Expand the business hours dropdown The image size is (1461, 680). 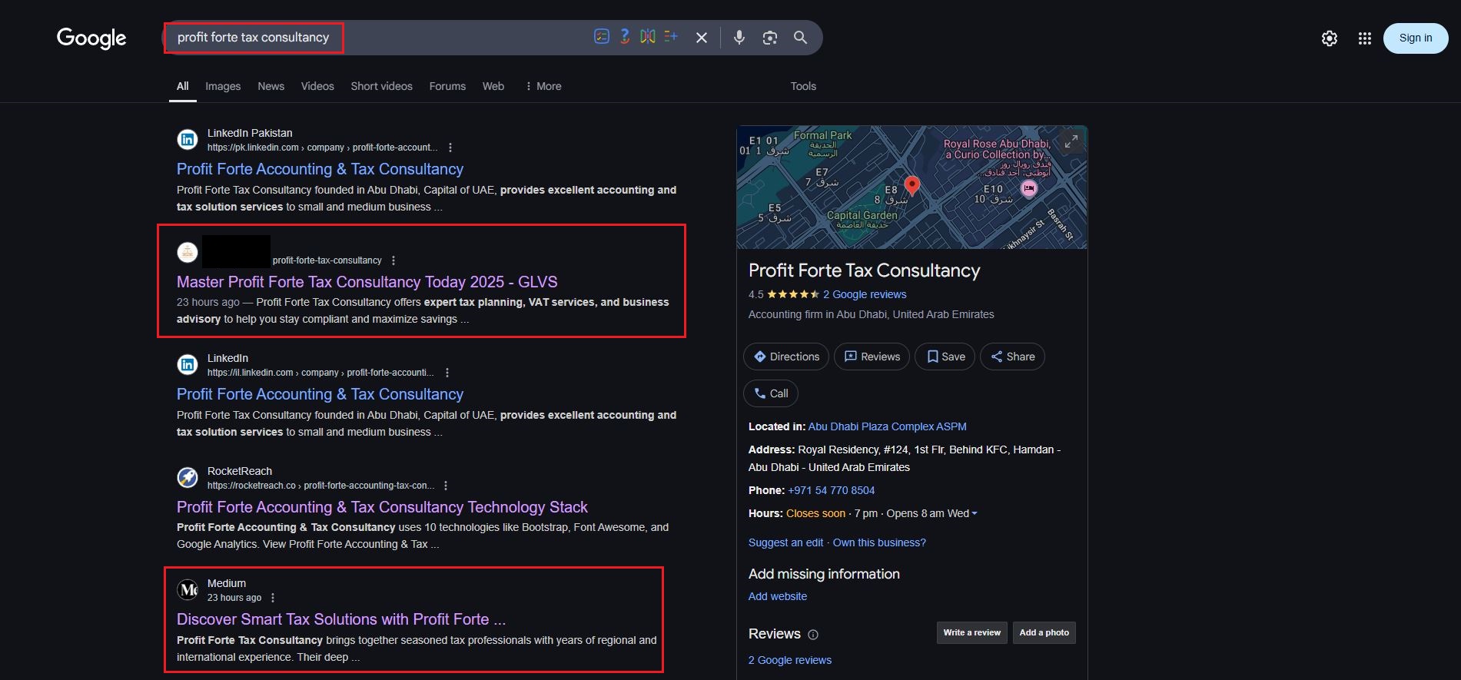pyautogui.click(x=975, y=513)
